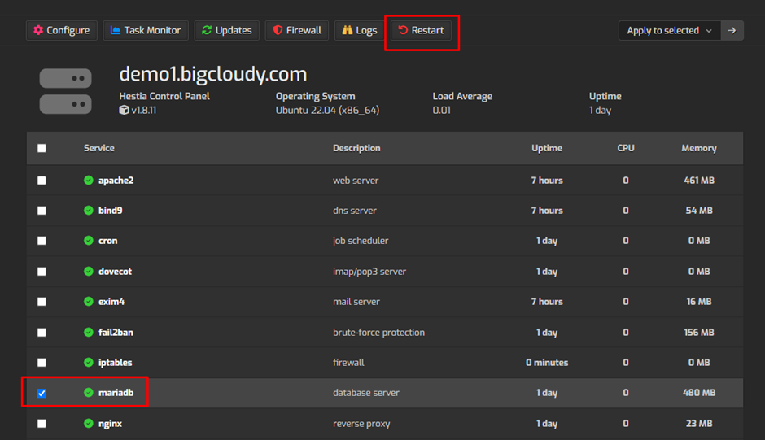
Task: Click the green status icon for cron
Action: (x=89, y=241)
